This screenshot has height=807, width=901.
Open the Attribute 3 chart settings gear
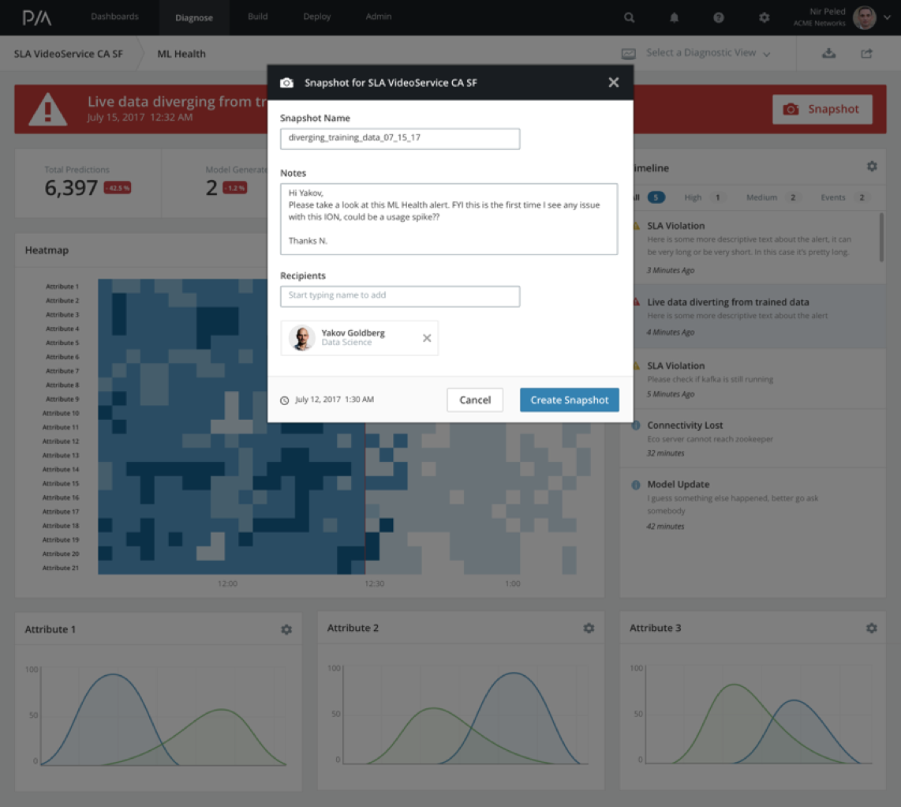[x=871, y=628]
